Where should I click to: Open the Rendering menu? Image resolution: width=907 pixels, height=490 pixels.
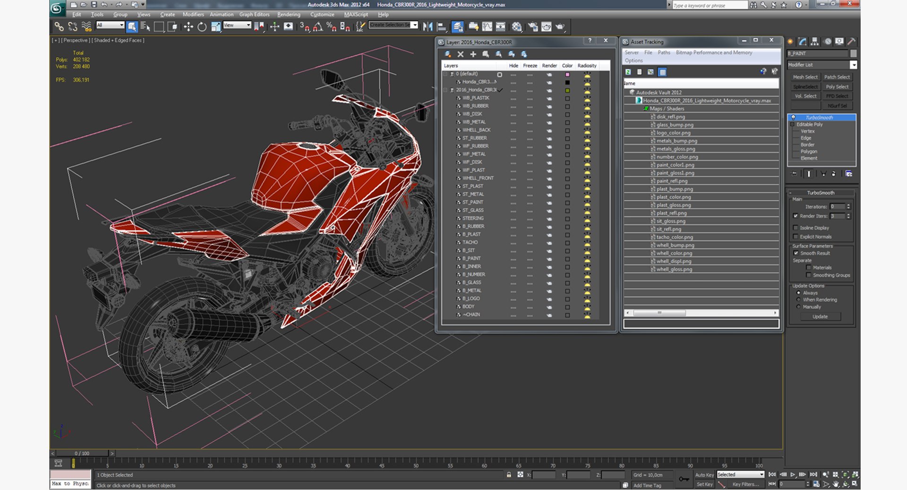(289, 15)
